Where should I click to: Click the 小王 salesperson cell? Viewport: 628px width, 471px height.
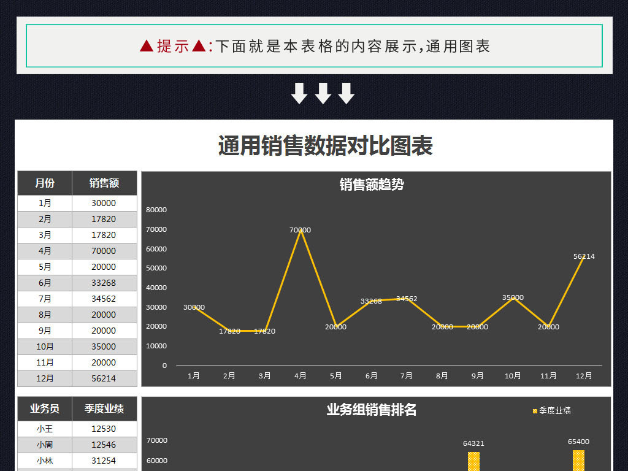coord(44,429)
